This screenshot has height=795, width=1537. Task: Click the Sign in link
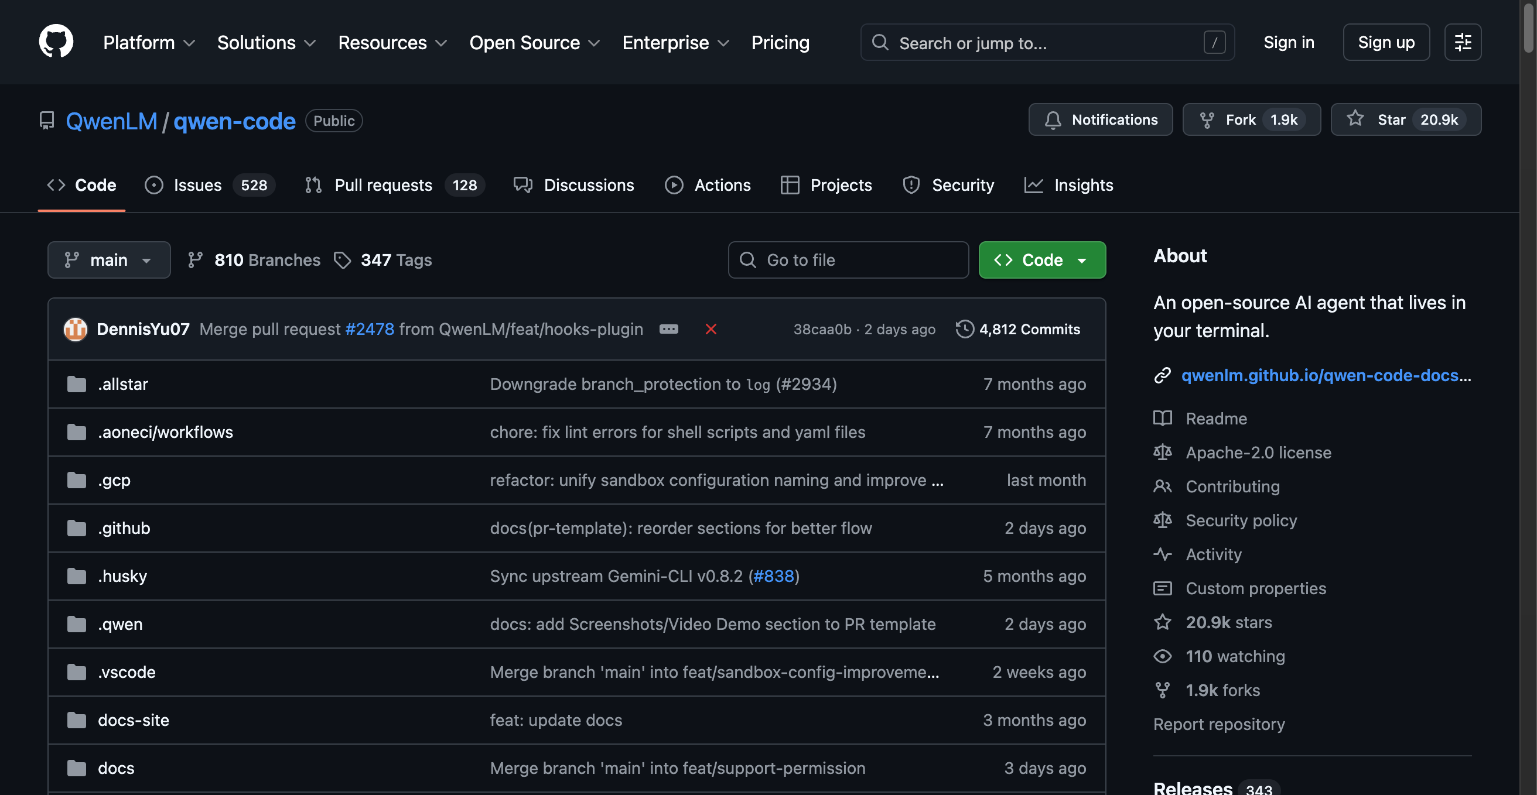pos(1289,42)
